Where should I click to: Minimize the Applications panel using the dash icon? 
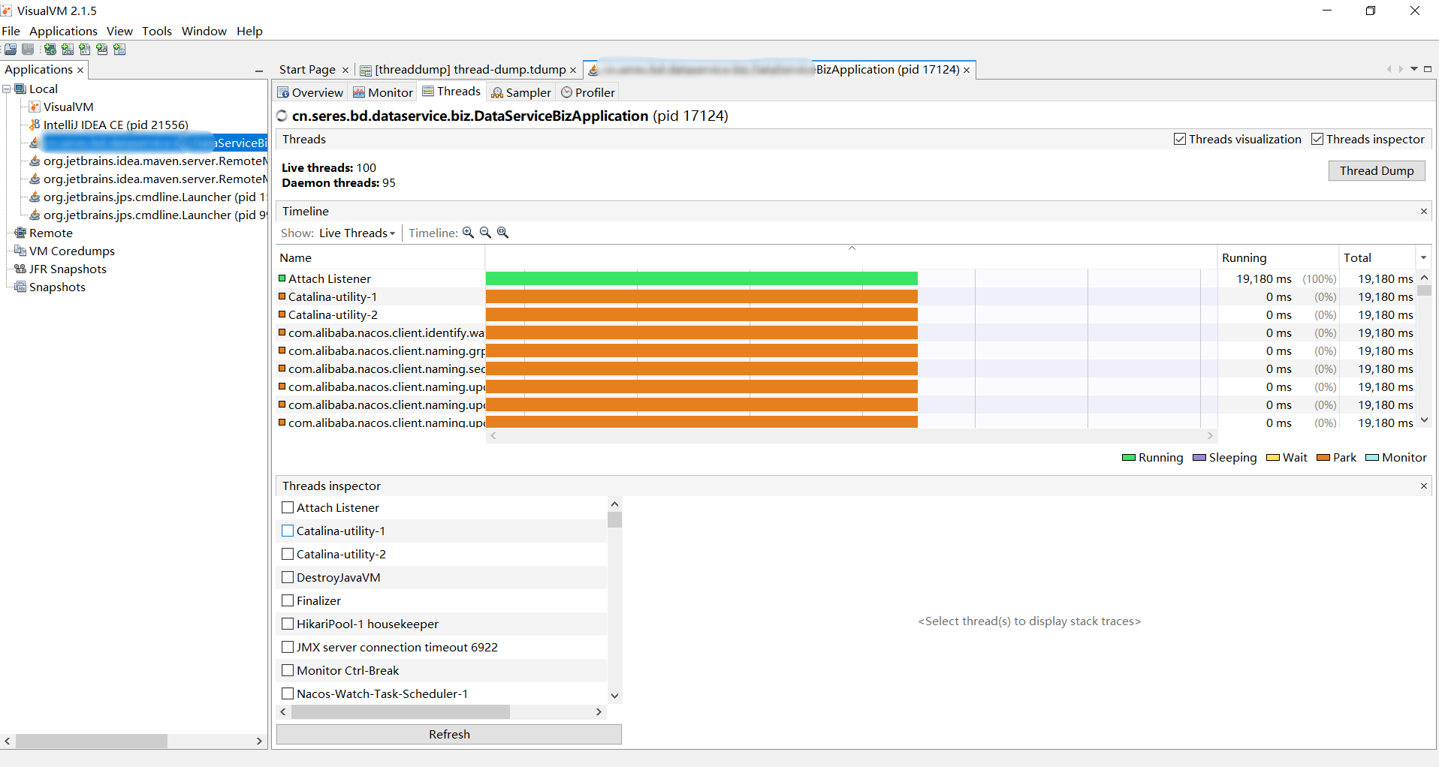point(259,71)
